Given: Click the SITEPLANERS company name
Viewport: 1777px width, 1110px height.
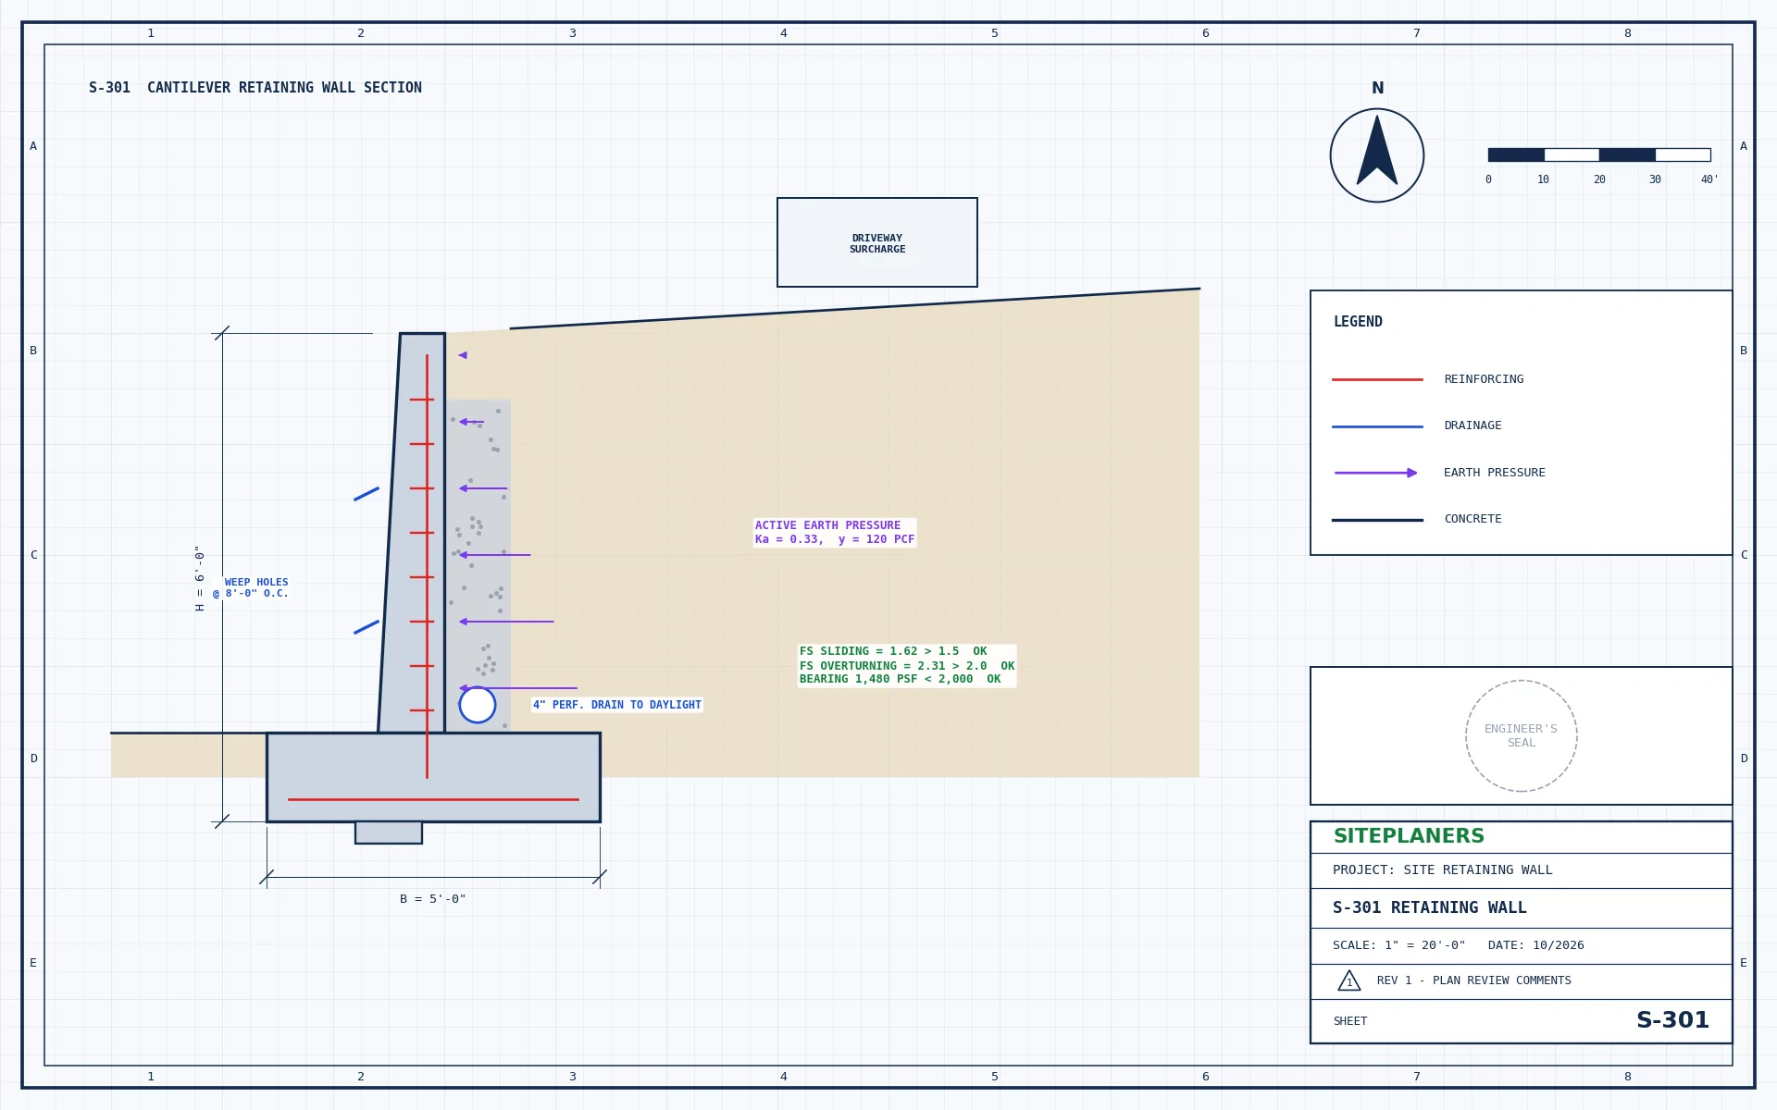Looking at the screenshot, I should point(1409,836).
